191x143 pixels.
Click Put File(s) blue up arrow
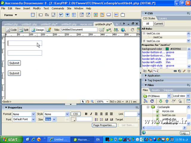(167, 101)
